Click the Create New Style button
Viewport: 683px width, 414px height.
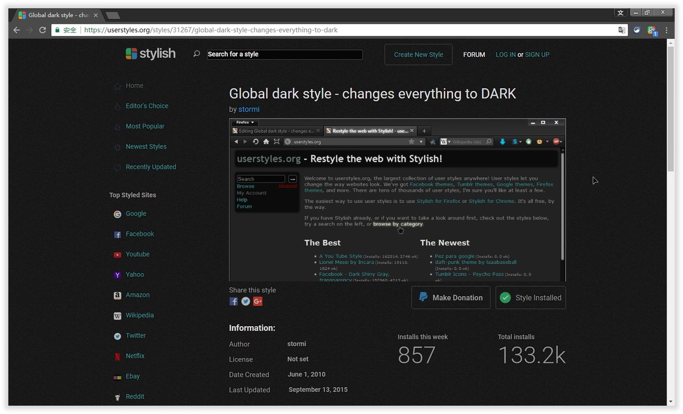pyautogui.click(x=418, y=55)
